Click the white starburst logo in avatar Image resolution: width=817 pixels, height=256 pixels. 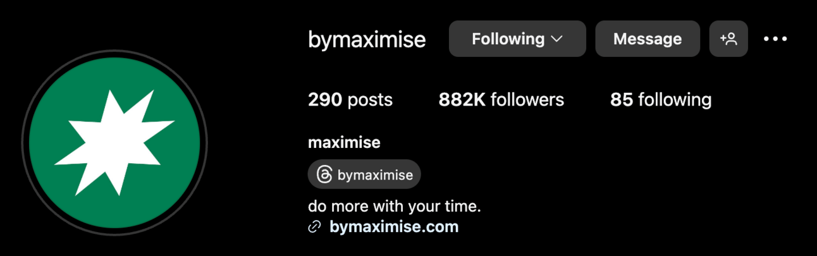click(x=114, y=143)
